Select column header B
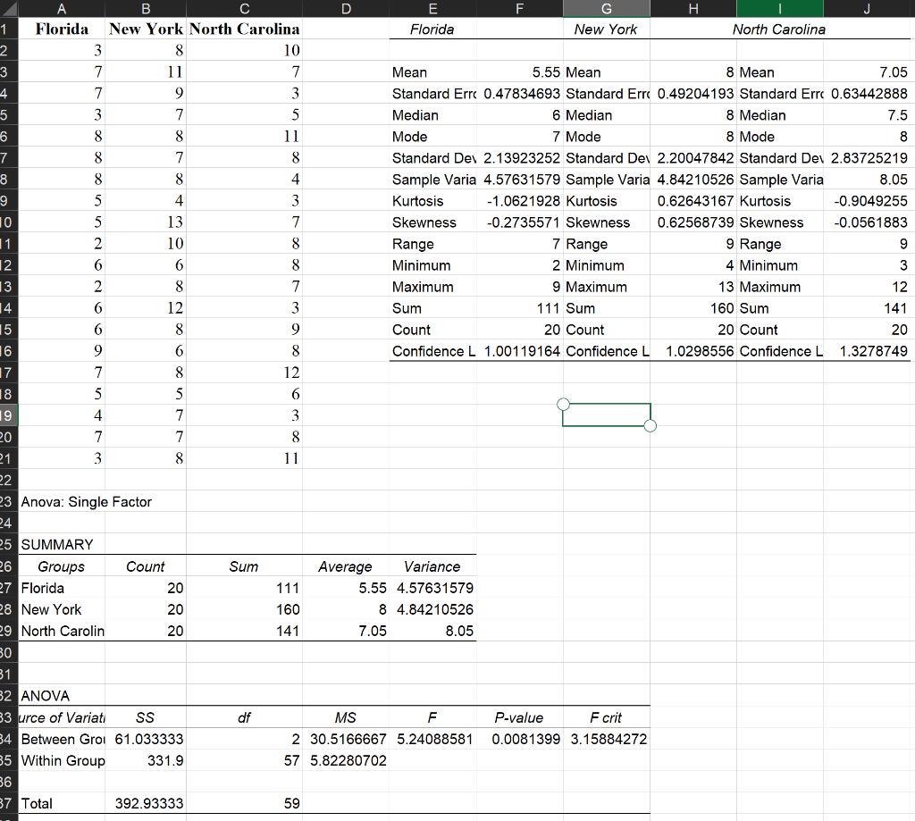915x821 pixels. [x=146, y=8]
